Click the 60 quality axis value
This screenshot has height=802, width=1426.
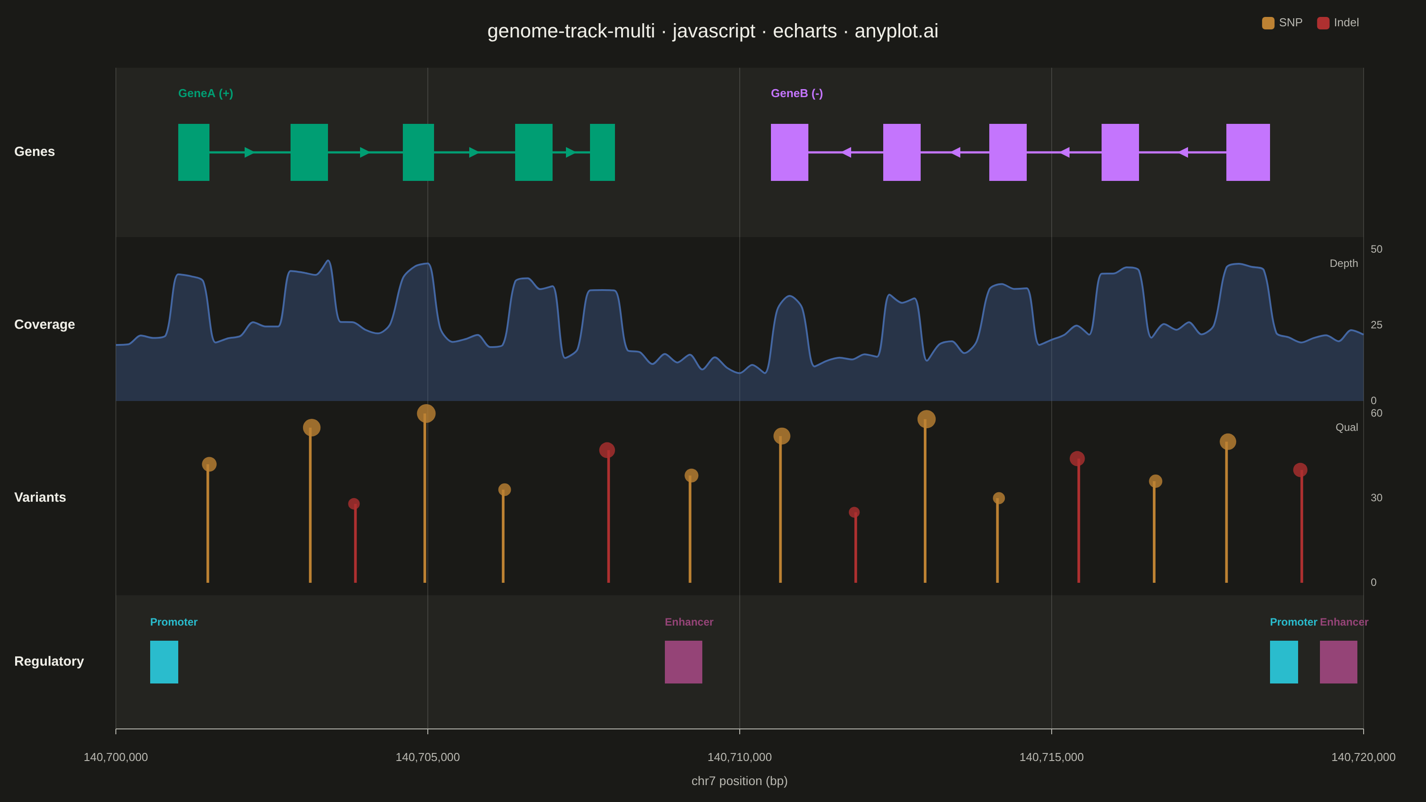pyautogui.click(x=1376, y=413)
